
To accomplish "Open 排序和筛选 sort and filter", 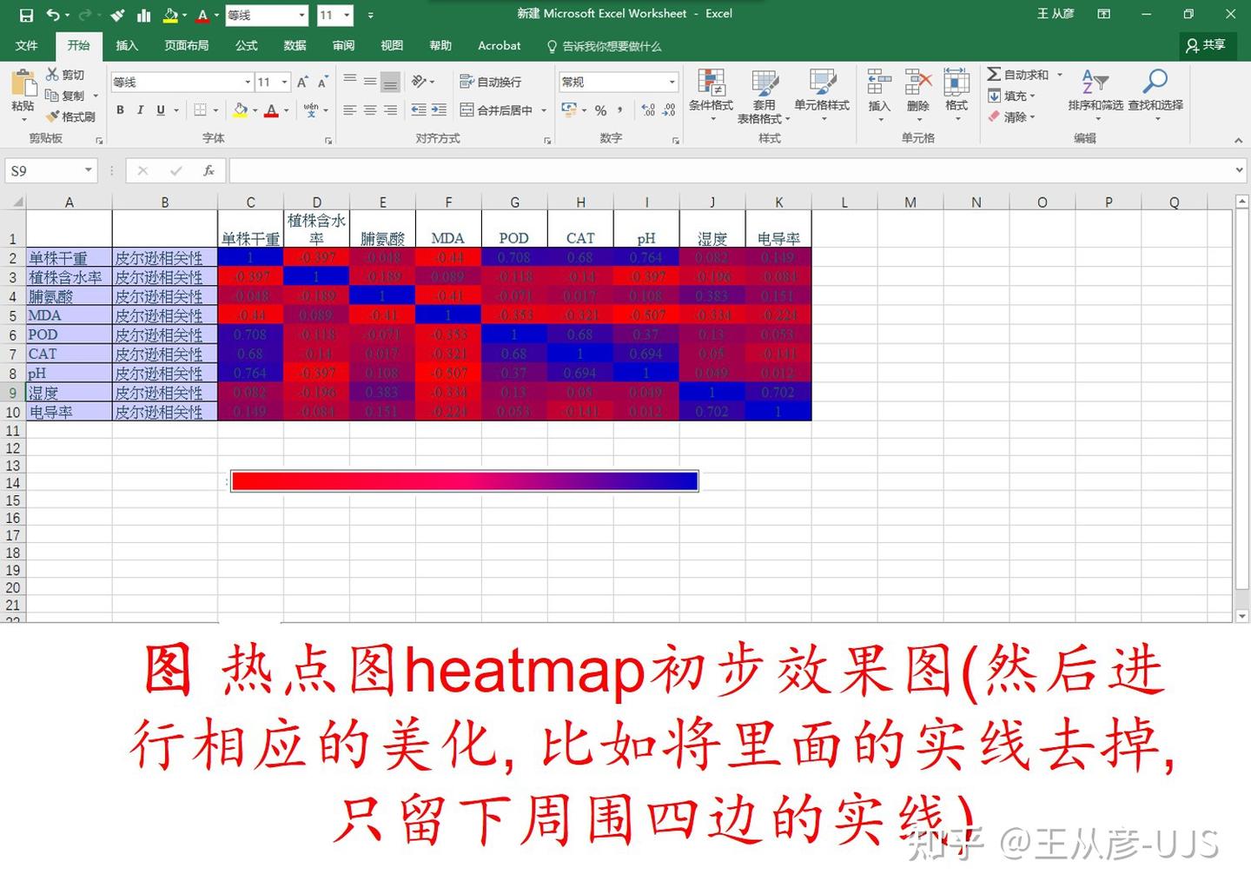I will click(x=1096, y=91).
